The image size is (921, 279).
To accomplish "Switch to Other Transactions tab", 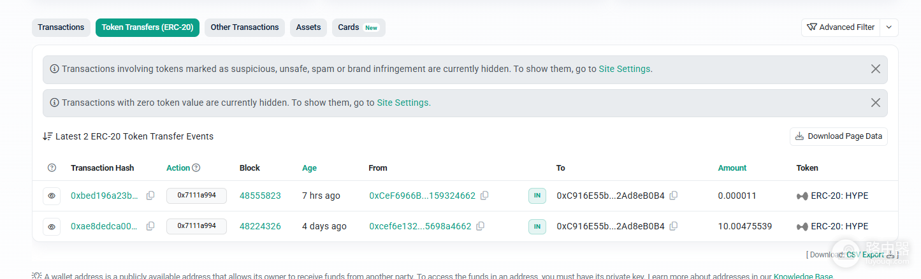I will pyautogui.click(x=245, y=27).
